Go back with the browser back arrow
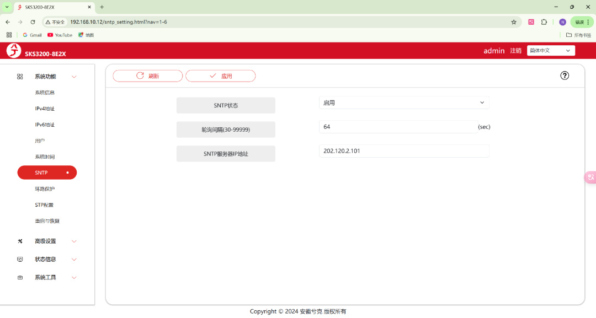 coord(8,22)
